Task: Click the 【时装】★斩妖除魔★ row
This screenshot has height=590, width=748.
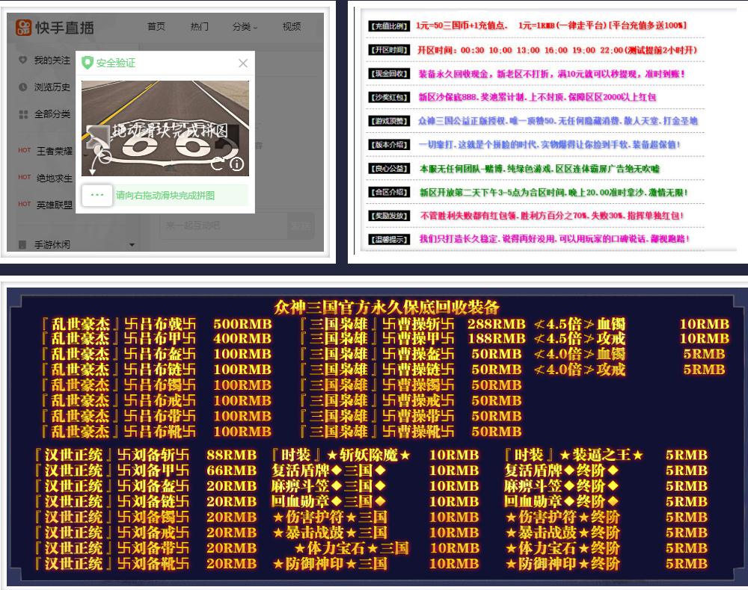Action: click(375, 455)
